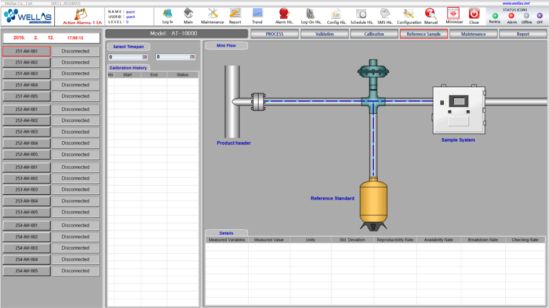Click the Sample System cabinet graphic
The height and width of the screenshot is (308, 549).
pos(458,111)
